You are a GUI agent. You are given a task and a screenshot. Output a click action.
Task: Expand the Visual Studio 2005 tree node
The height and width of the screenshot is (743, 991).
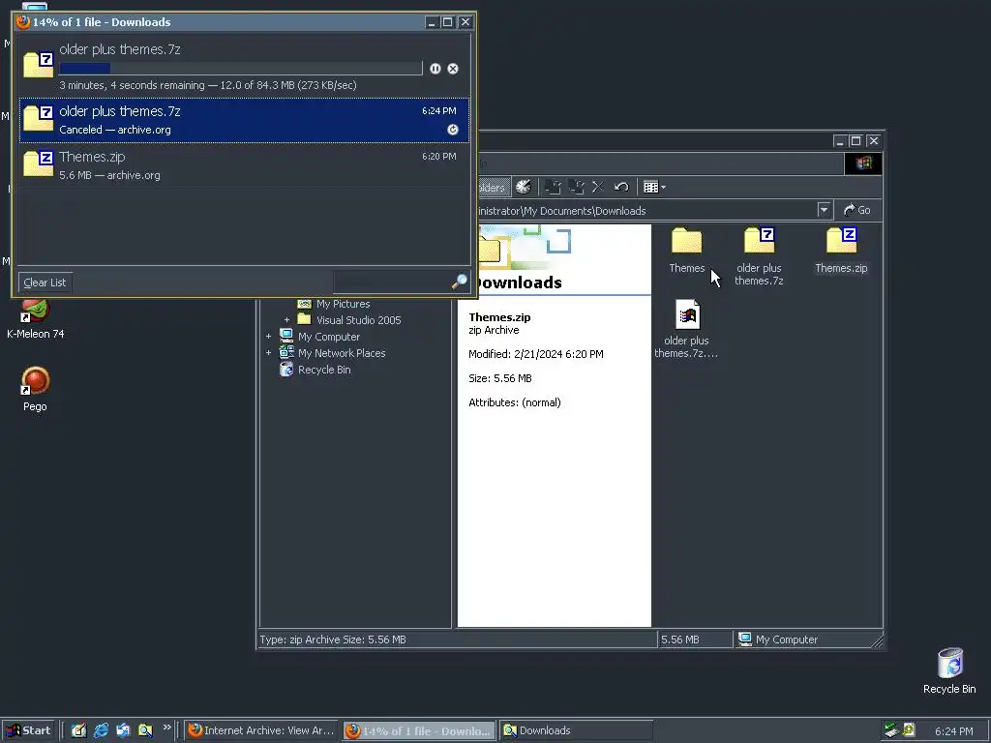coord(286,320)
